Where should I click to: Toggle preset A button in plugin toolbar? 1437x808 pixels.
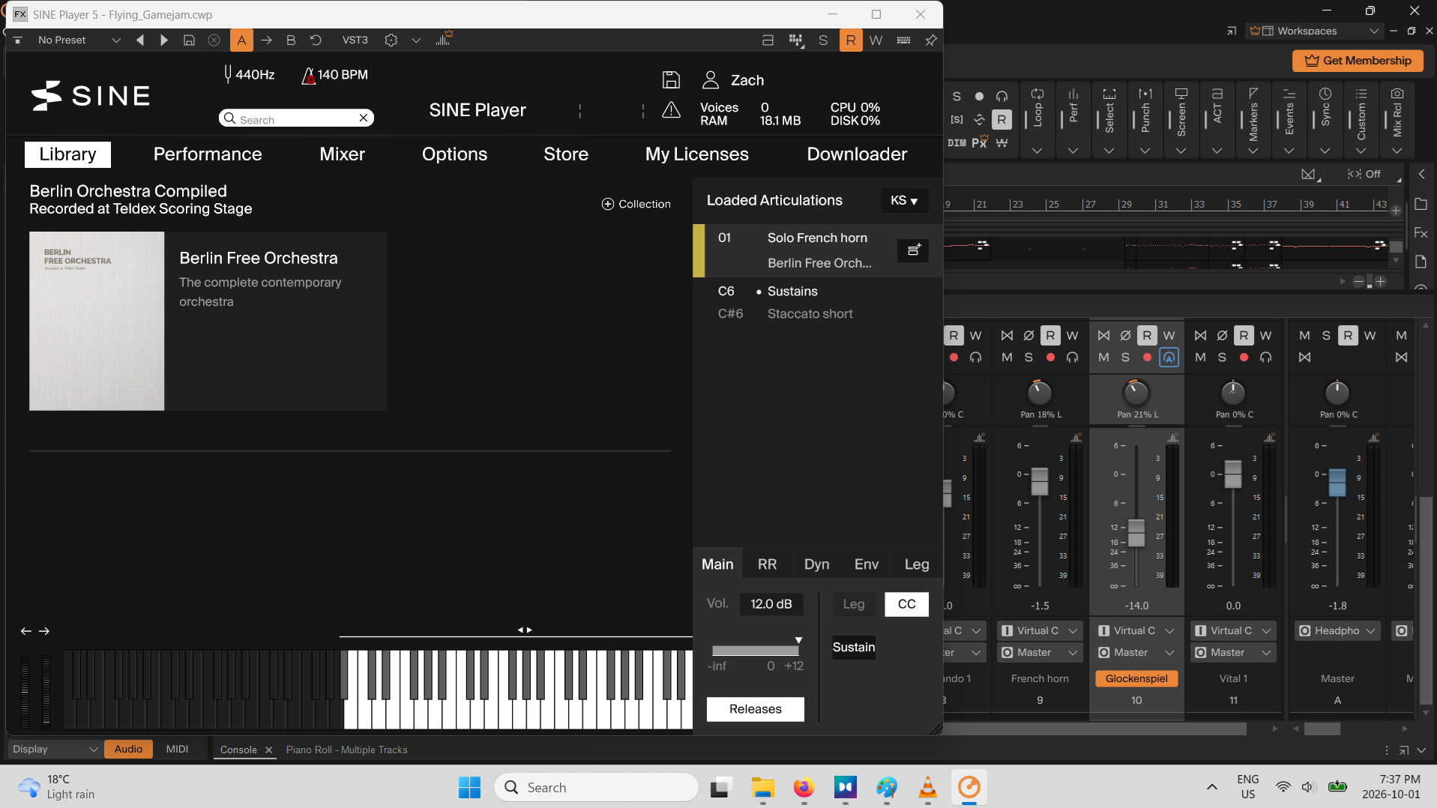(241, 40)
